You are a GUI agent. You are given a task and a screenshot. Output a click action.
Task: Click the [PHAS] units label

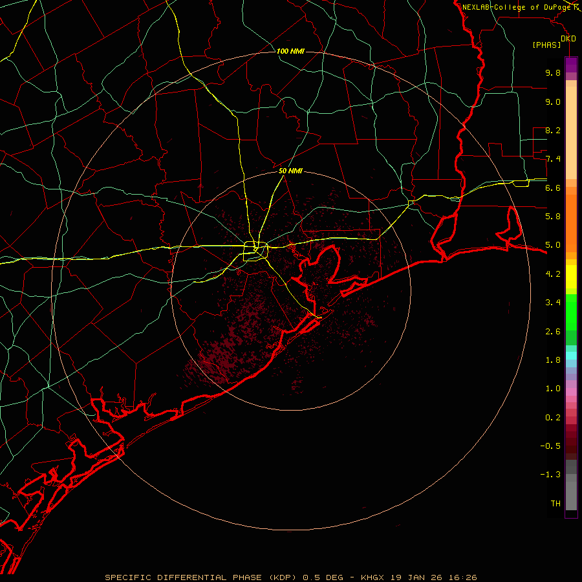[x=546, y=45]
